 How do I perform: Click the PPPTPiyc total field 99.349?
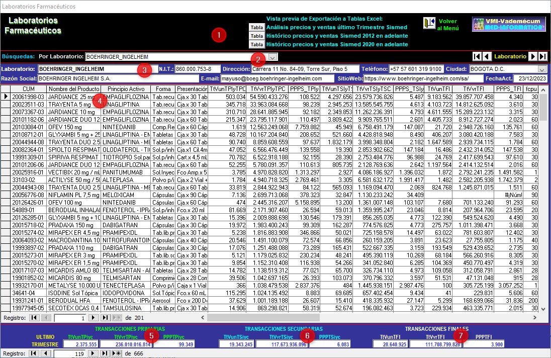point(173,344)
